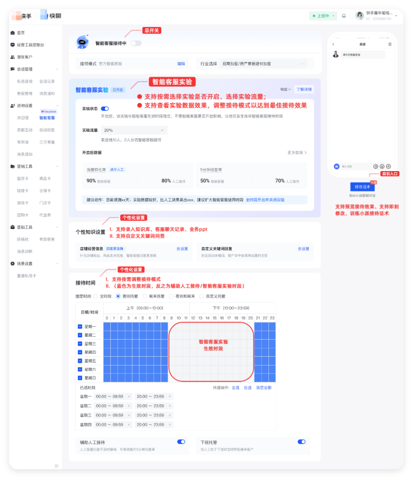Open the hamburger menu in phone preview

[390, 45]
